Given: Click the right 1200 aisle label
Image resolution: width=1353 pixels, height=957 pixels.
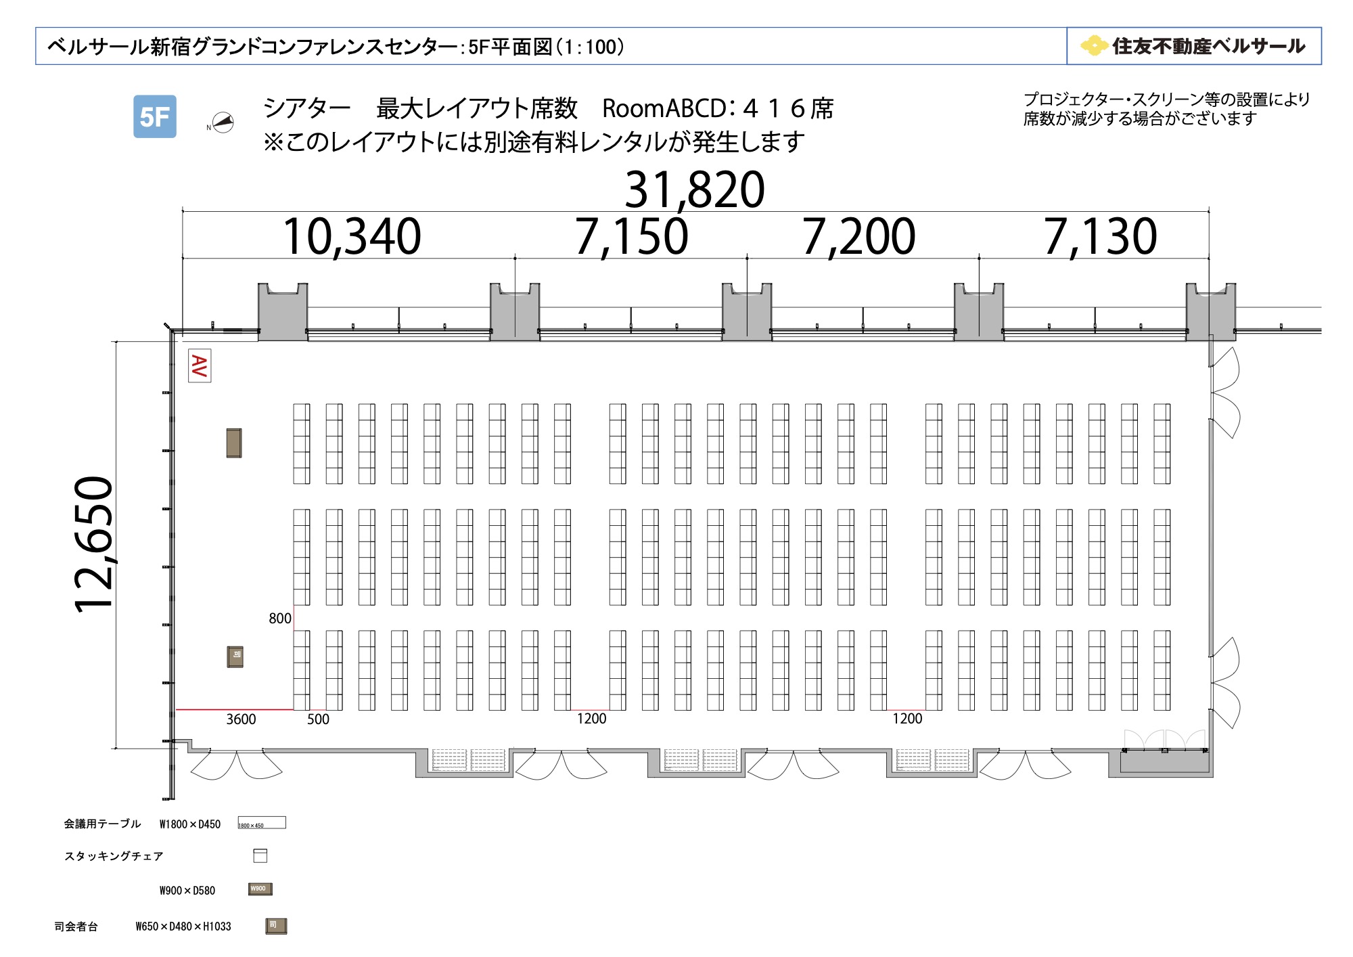Looking at the screenshot, I should click(907, 718).
